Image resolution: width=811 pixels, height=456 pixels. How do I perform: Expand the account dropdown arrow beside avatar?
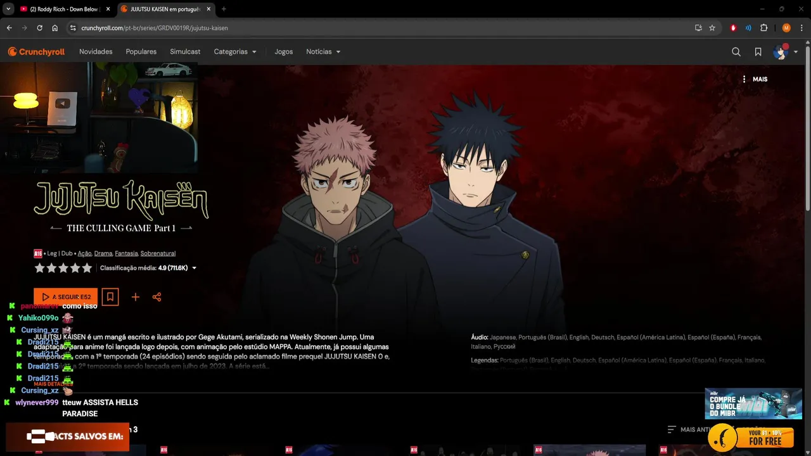[796, 52]
